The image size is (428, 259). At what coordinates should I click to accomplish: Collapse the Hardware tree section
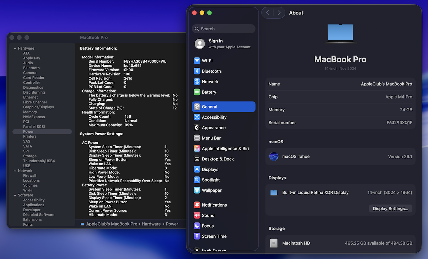tap(15, 48)
